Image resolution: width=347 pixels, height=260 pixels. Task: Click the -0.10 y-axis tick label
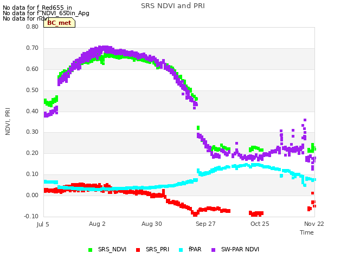tap(31, 216)
